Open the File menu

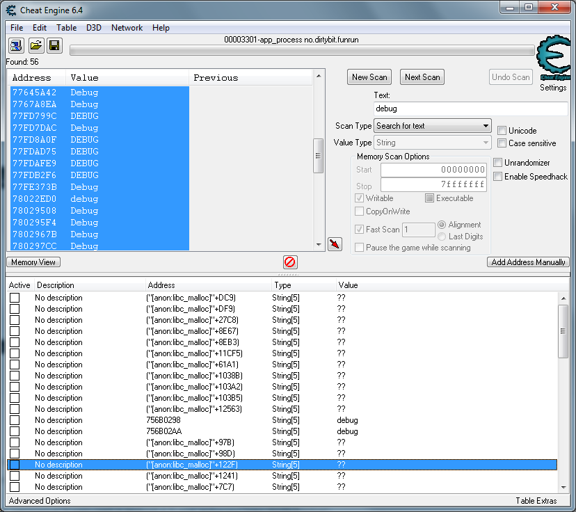(x=17, y=28)
